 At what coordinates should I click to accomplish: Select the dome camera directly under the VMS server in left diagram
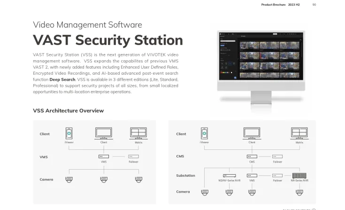[x=104, y=179]
